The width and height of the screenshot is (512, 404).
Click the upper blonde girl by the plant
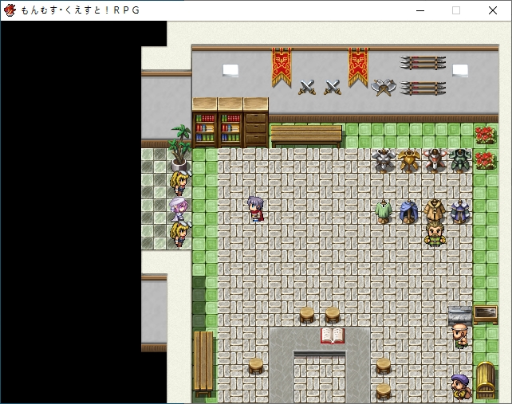[x=179, y=182]
